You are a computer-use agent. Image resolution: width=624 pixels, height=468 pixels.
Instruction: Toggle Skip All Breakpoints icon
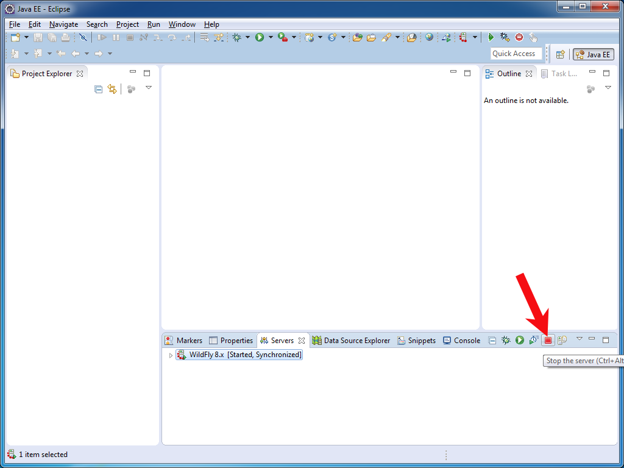tap(83, 37)
